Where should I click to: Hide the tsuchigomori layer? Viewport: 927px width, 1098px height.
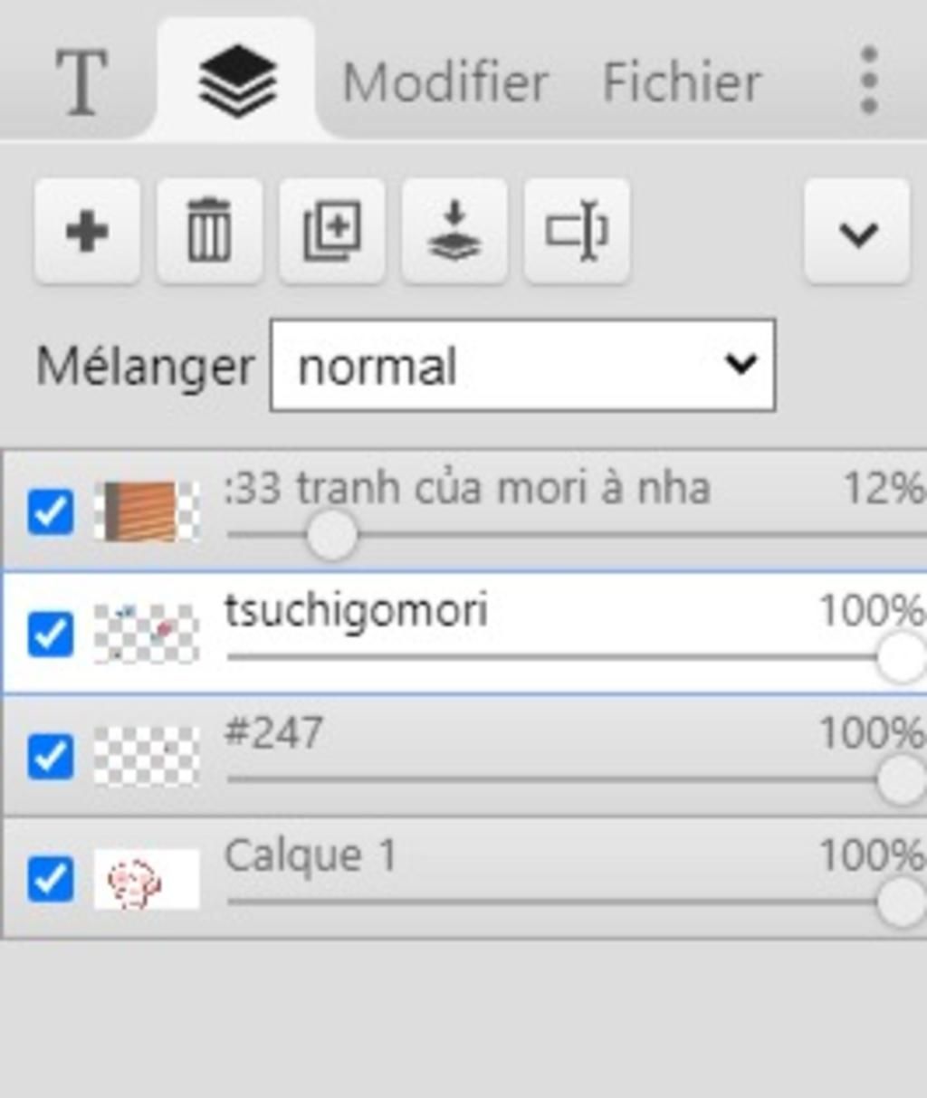click(x=50, y=634)
